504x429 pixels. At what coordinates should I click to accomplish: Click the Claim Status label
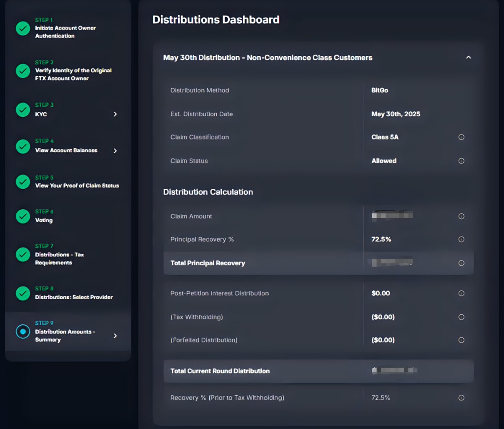[189, 161]
